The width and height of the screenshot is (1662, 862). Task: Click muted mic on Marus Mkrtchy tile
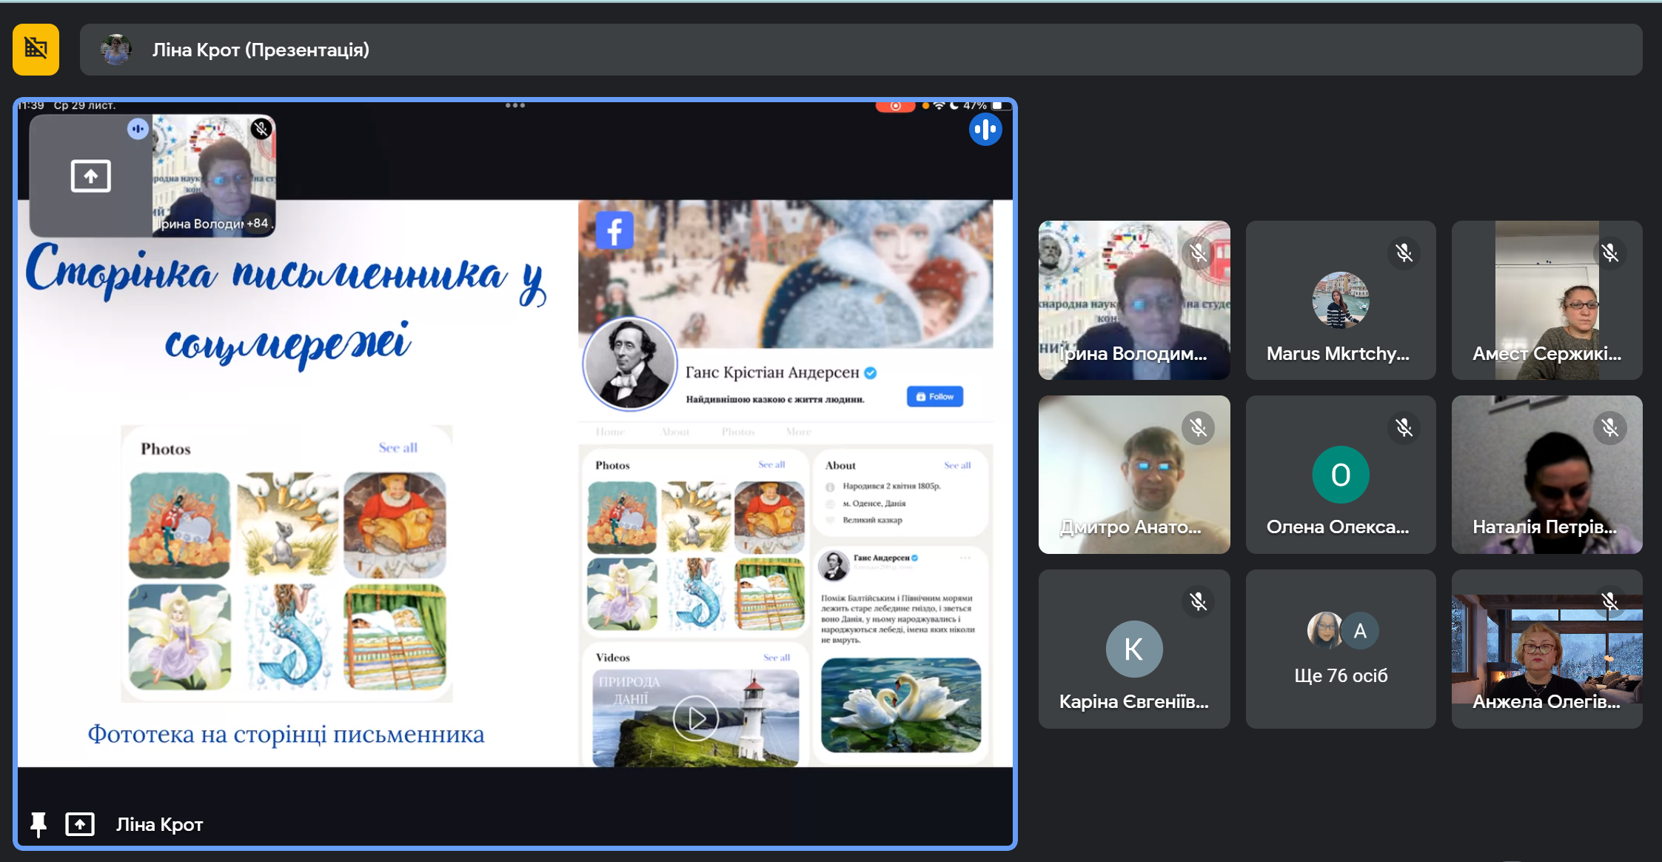pyautogui.click(x=1404, y=253)
